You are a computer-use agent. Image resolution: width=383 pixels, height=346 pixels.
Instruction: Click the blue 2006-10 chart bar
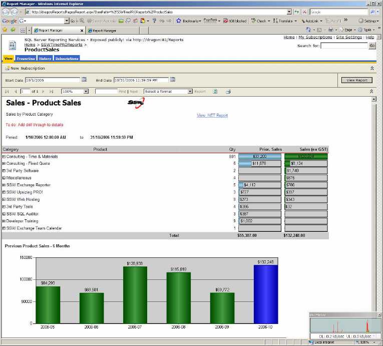tap(265, 294)
